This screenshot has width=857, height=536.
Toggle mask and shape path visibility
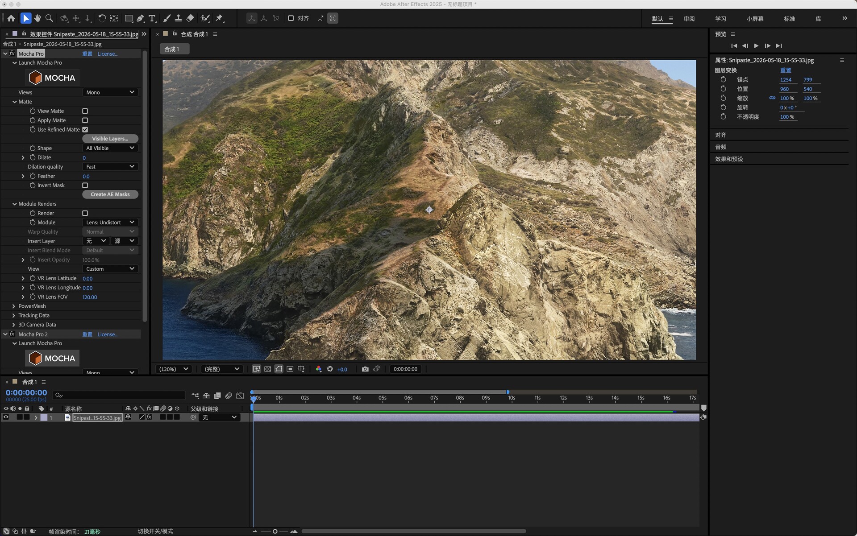279,369
